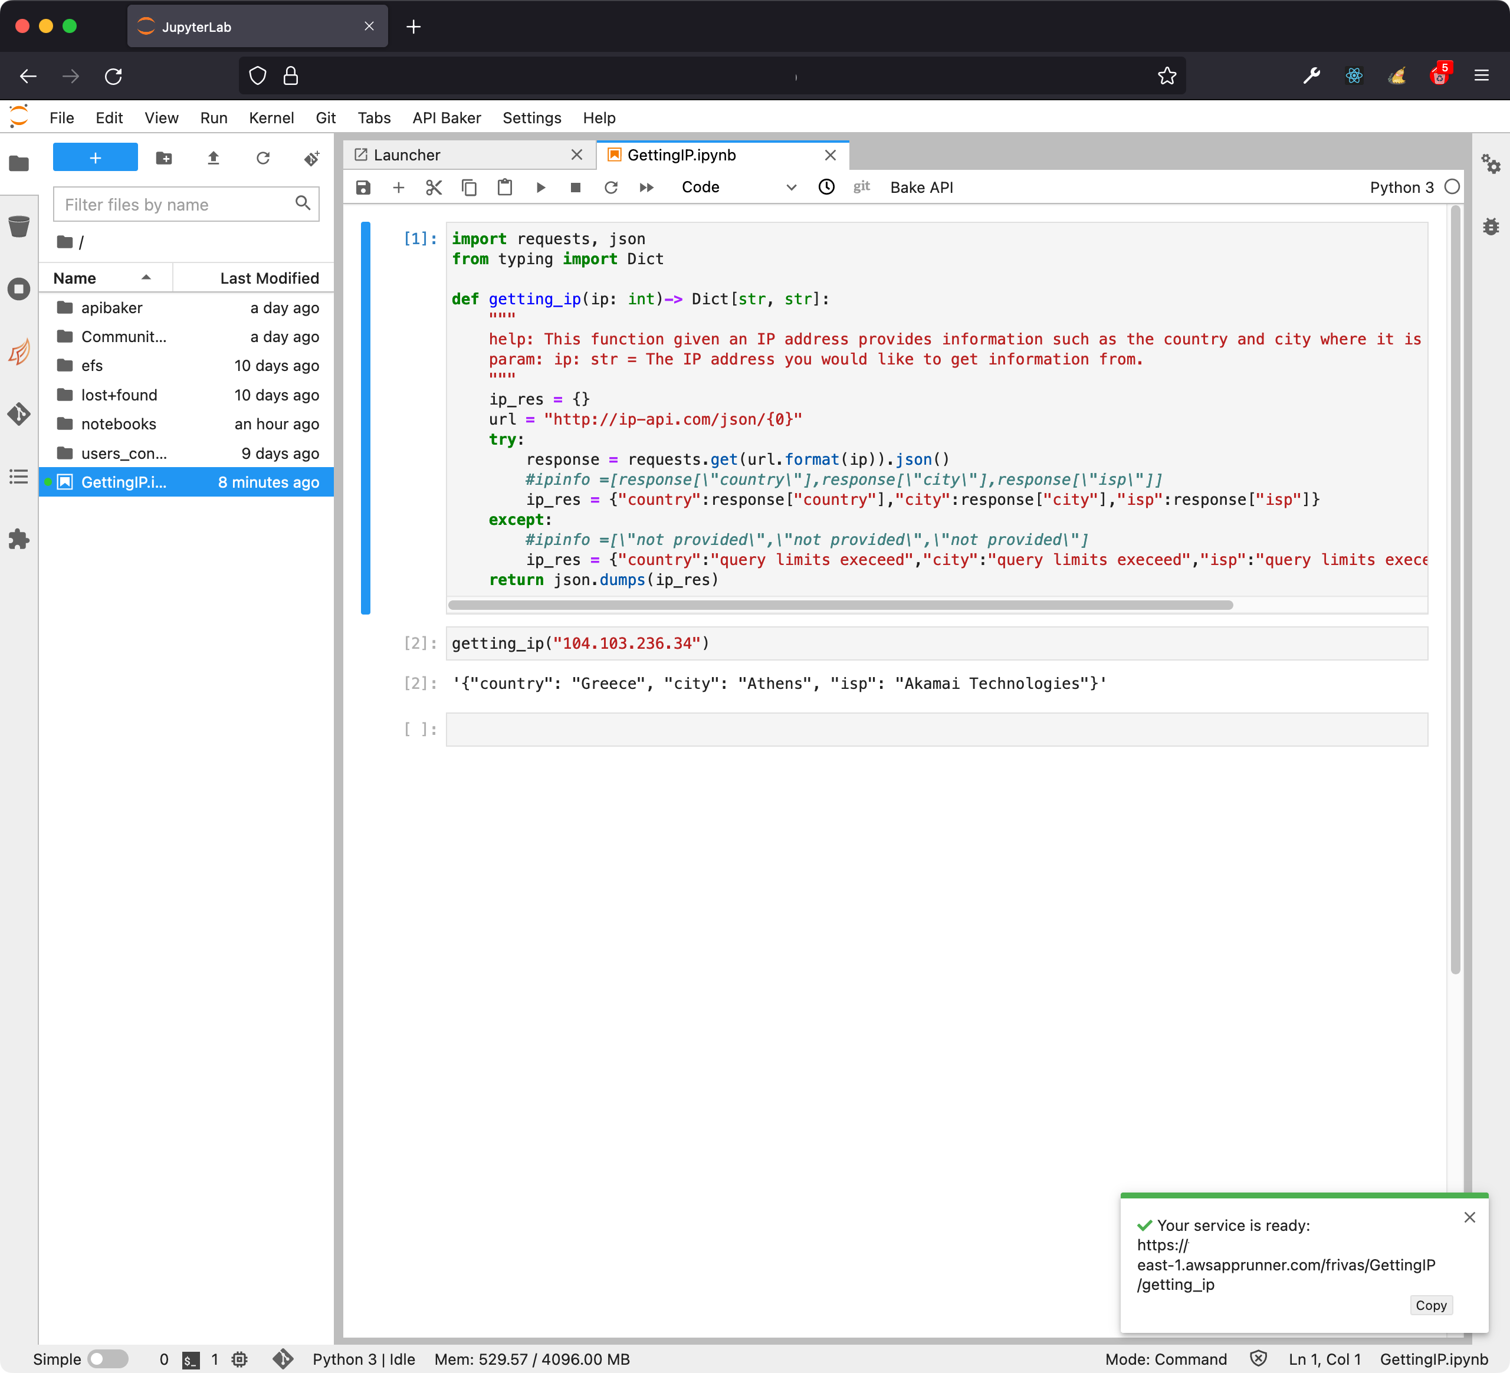Open the API Baker menu
Viewport: 1510px width, 1373px height.
pos(447,117)
